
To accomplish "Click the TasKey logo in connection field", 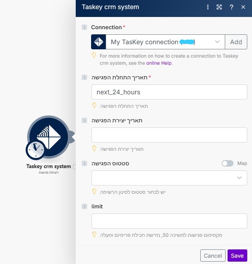I will point(99,42).
